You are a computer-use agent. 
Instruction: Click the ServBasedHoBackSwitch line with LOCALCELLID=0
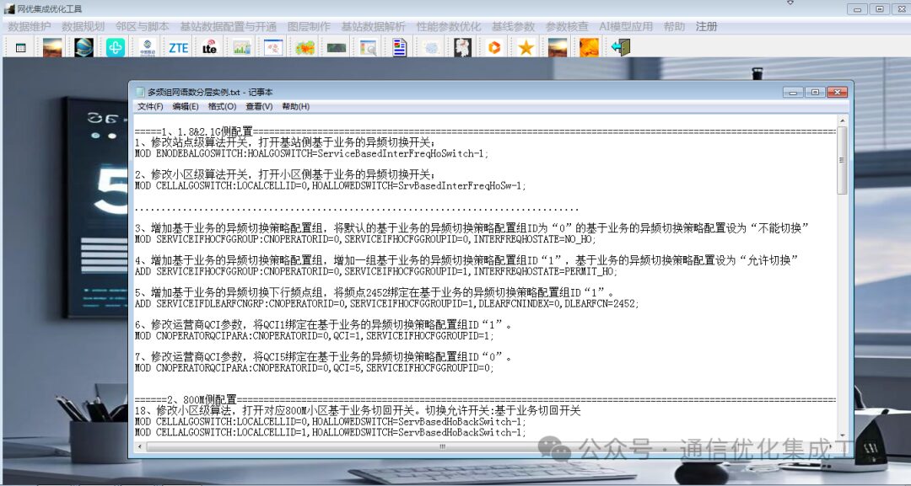[x=331, y=422]
